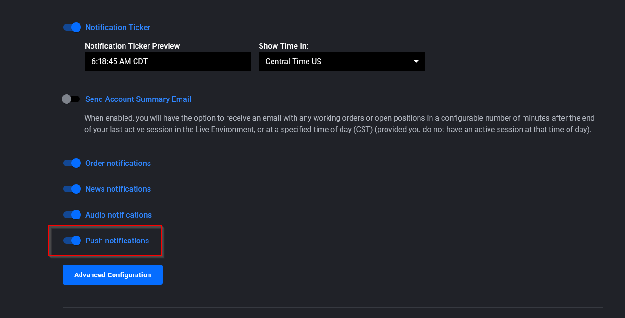Image resolution: width=625 pixels, height=318 pixels.
Task: Open Advanced Configuration
Action: pyautogui.click(x=113, y=275)
